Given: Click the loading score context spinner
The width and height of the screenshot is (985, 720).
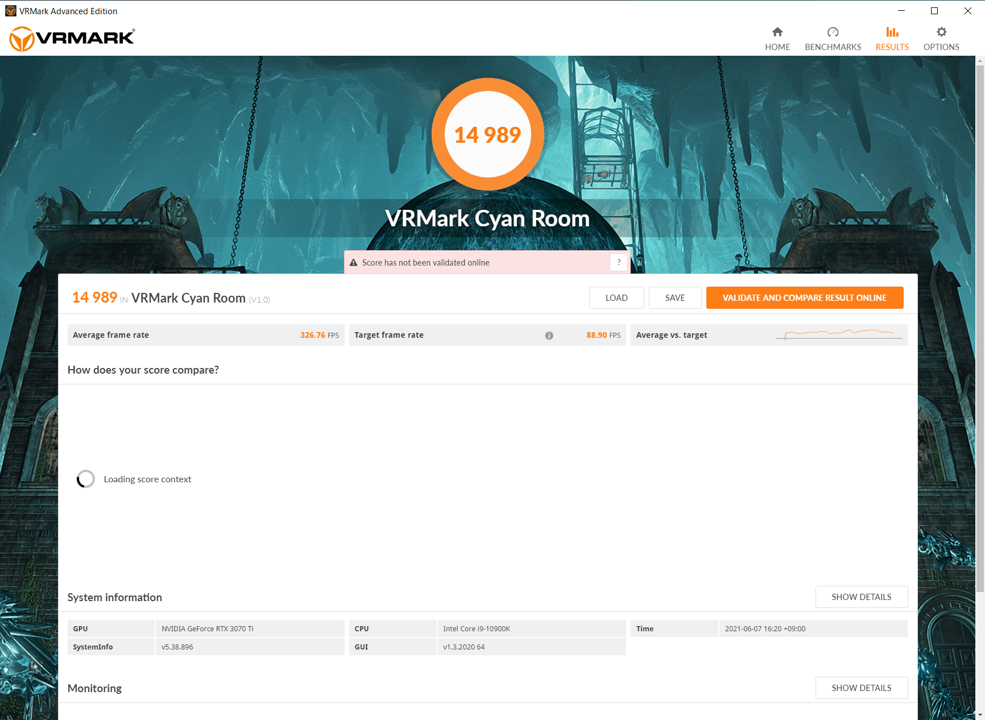Looking at the screenshot, I should (86, 479).
